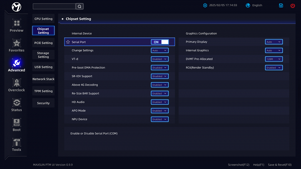Open the Status section icon
Image resolution: width=301 pixels, height=169 pixels.
[x=16, y=102]
